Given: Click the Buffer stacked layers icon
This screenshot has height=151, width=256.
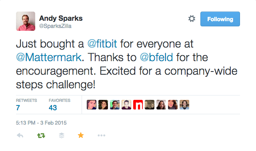Looking at the screenshot, I should coord(62,135).
